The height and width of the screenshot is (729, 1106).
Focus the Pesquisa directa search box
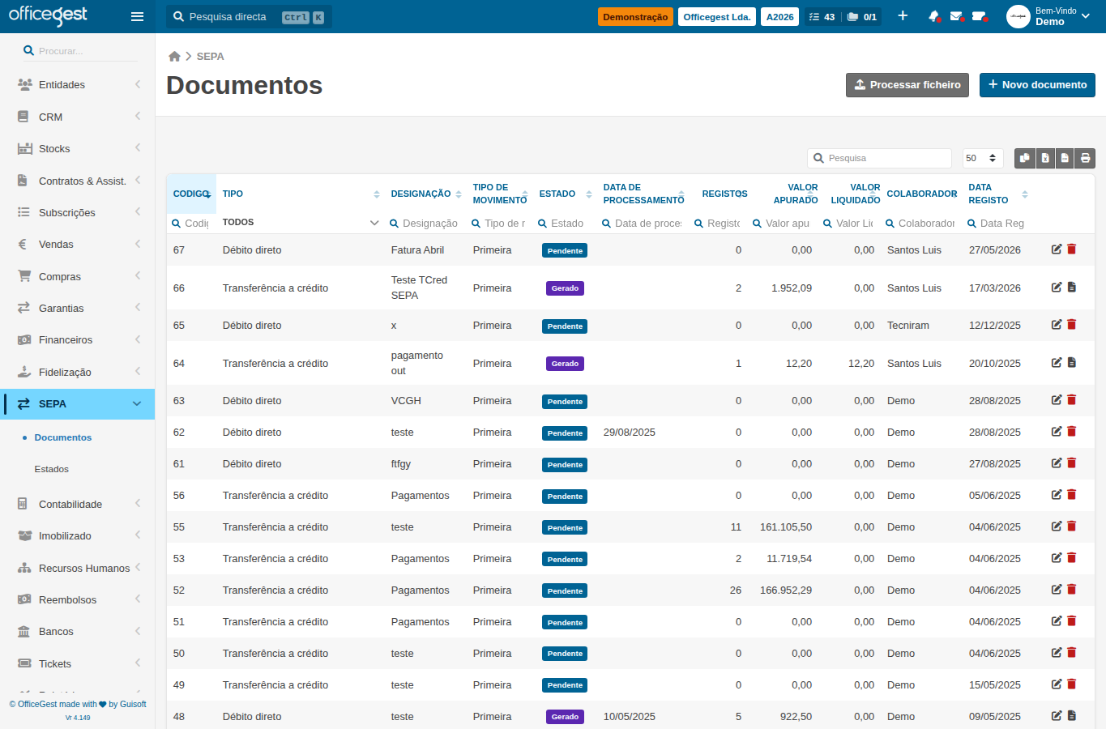(x=249, y=17)
